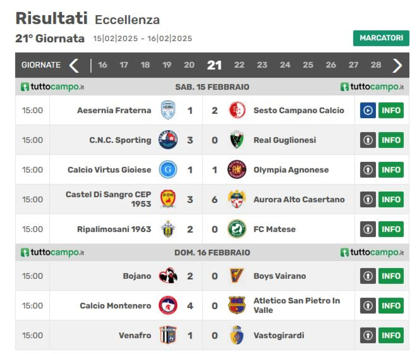
Task: Open the MARCATORI button
Action: (x=381, y=38)
